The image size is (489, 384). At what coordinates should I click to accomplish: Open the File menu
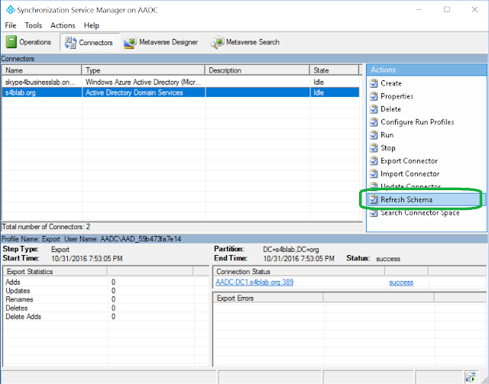click(x=11, y=25)
